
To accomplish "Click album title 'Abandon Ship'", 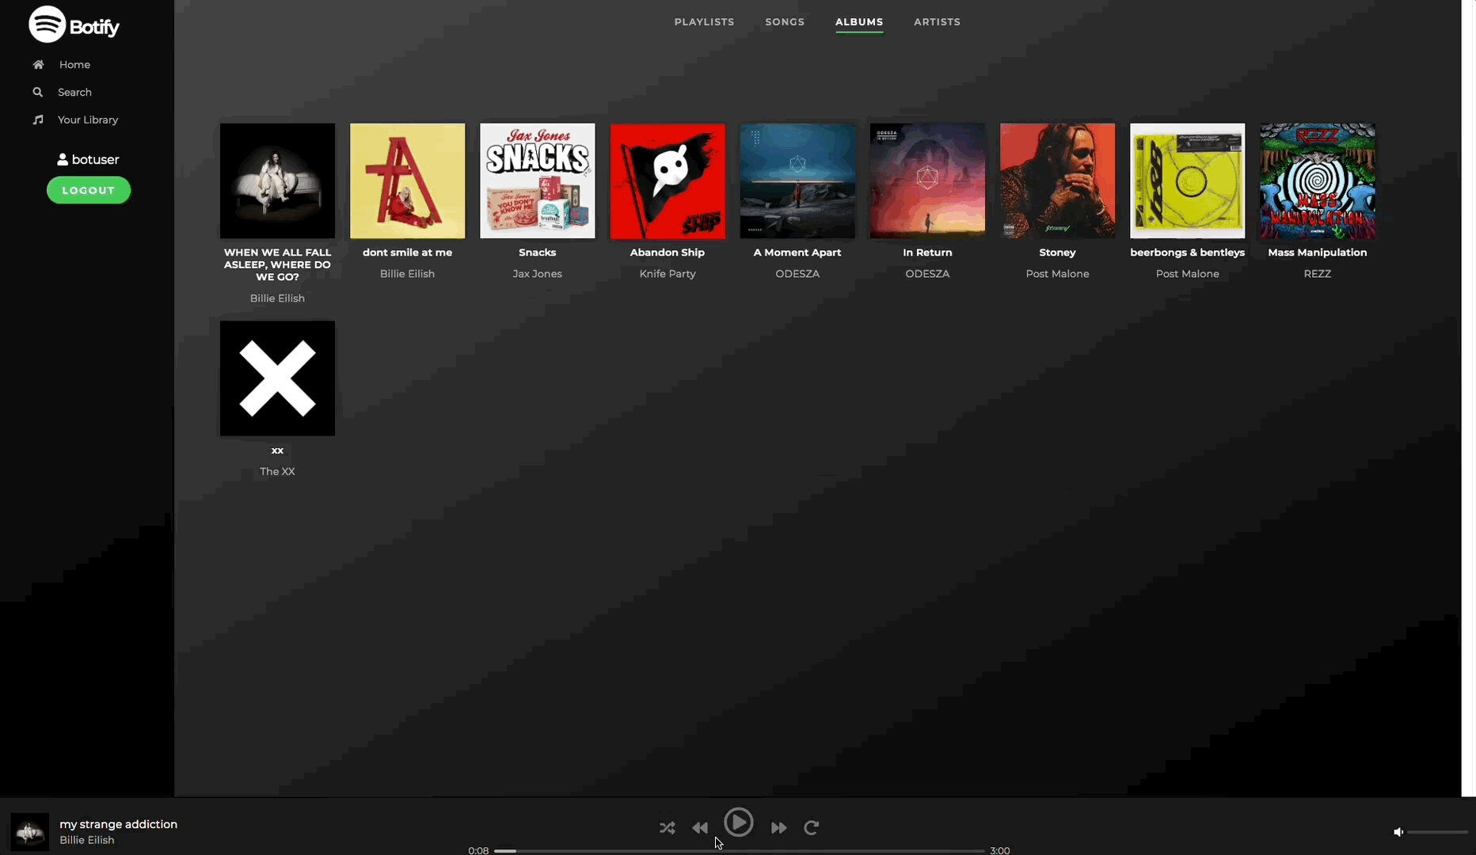I will click(668, 253).
